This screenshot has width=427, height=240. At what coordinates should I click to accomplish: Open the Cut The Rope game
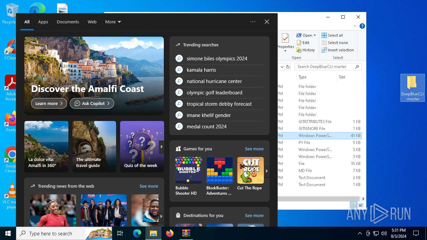tap(250, 174)
